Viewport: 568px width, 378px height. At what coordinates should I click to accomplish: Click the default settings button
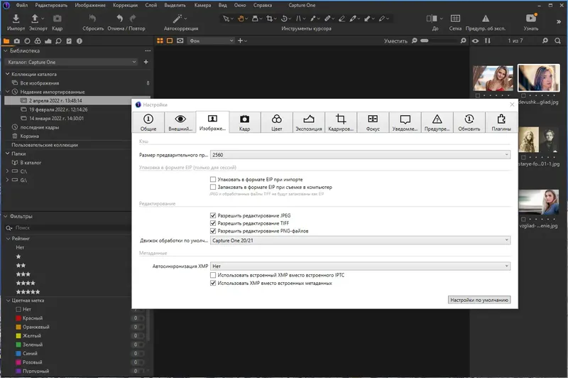tap(479, 300)
